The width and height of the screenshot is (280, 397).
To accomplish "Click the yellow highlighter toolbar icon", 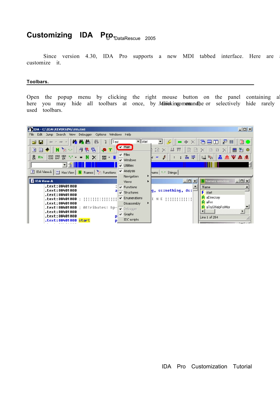I will click(x=169, y=142).
